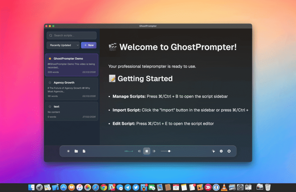This screenshot has height=192, width=296.
Task: Click the Getting Started heading
Action: [x=145, y=79]
